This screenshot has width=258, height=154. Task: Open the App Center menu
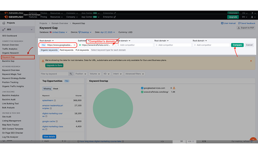pos(90,17)
